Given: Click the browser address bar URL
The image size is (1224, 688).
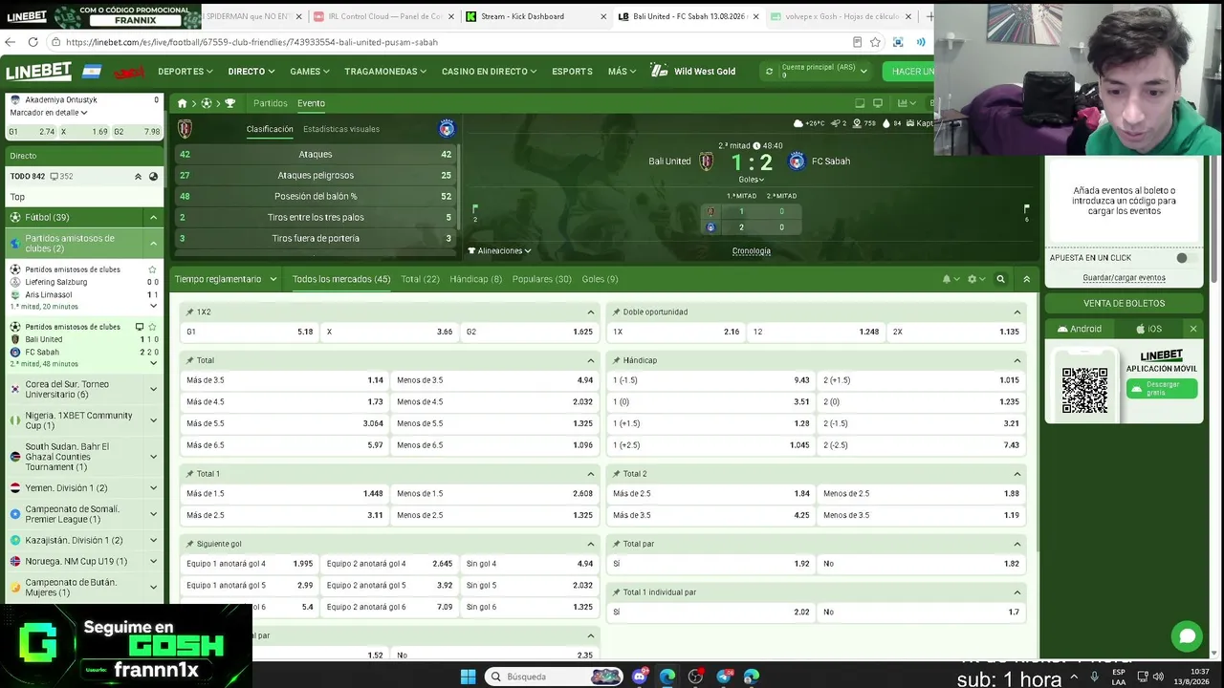Looking at the screenshot, I should pyautogui.click(x=251, y=42).
